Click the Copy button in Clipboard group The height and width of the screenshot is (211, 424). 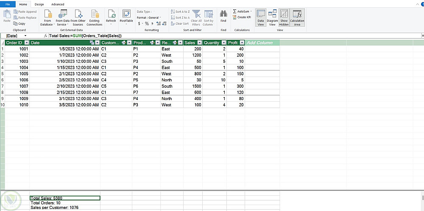point(19,23)
